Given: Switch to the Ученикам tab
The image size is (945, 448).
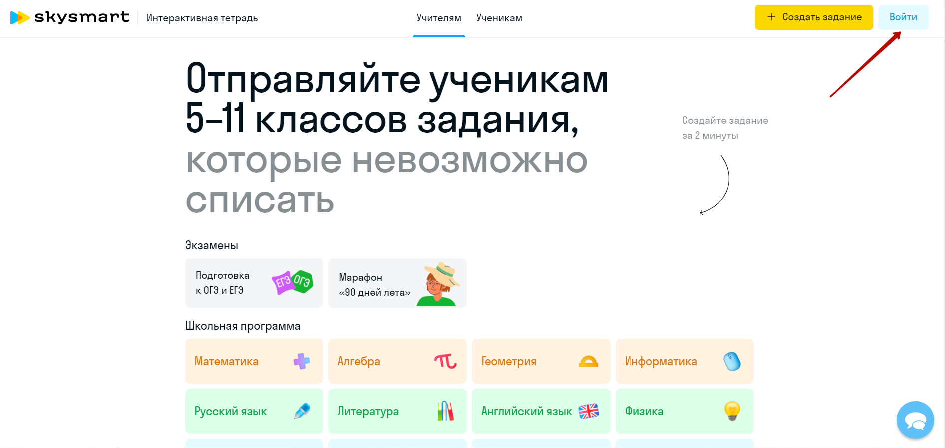Looking at the screenshot, I should (499, 18).
